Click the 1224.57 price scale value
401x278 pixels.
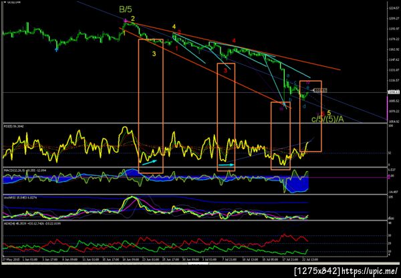tap(394, 9)
